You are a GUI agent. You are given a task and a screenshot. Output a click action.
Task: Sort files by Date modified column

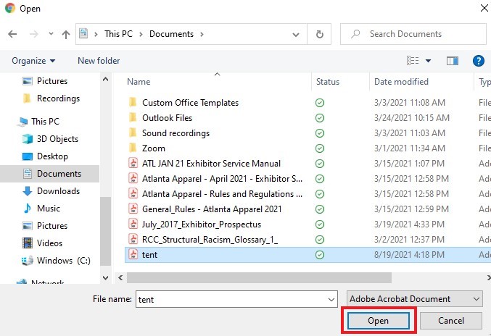click(x=401, y=82)
